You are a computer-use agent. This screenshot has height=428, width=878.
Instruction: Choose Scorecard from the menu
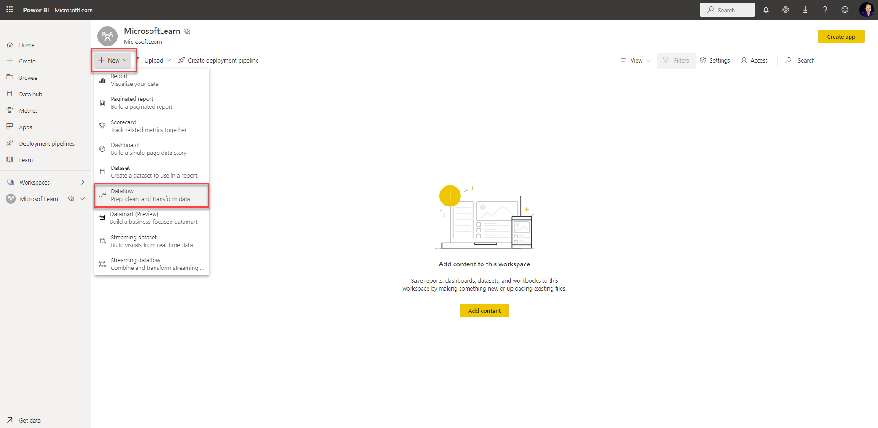pyautogui.click(x=152, y=126)
